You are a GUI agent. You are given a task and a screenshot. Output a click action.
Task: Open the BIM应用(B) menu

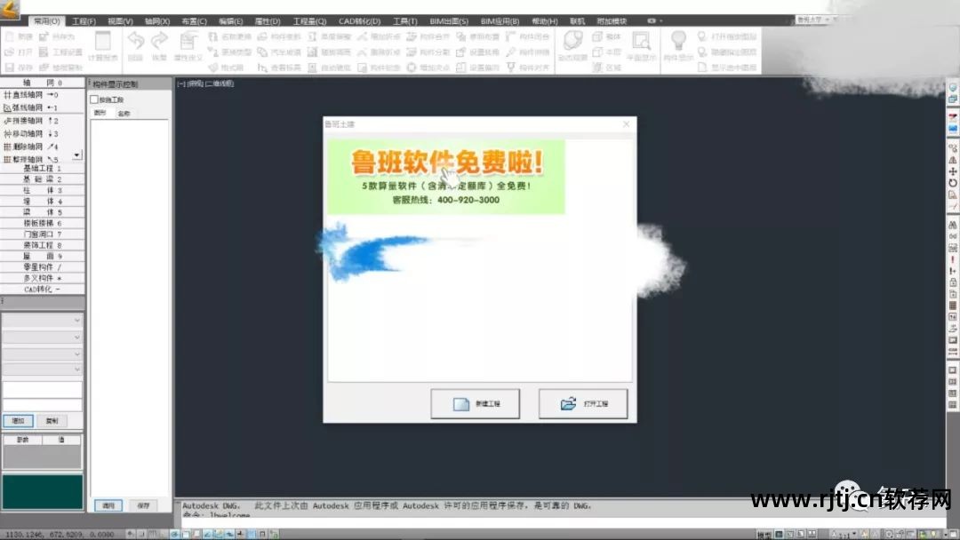(500, 20)
